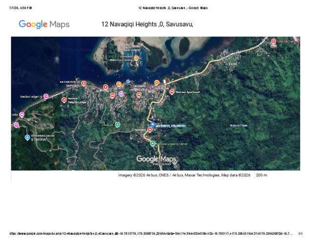The width and height of the screenshot is (312, 241).
Task: Click the google.com/maps URL in the footer
Action: 151,234
